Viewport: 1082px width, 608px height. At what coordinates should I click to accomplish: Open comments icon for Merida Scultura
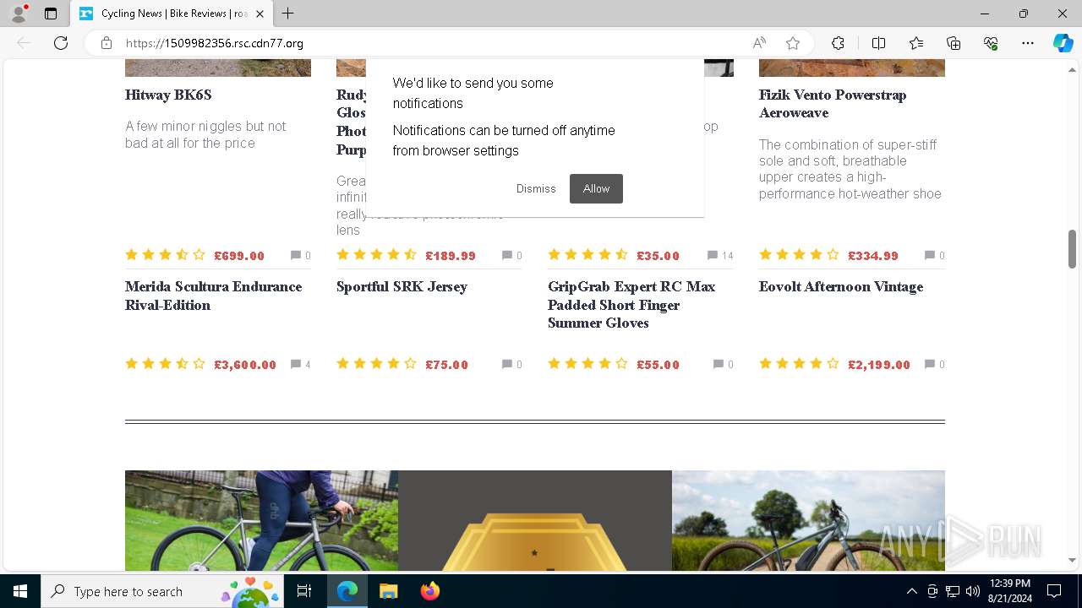point(296,364)
